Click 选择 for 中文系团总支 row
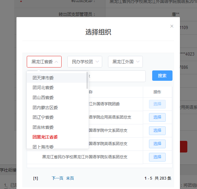The image size is (197, 189). (x=157, y=131)
